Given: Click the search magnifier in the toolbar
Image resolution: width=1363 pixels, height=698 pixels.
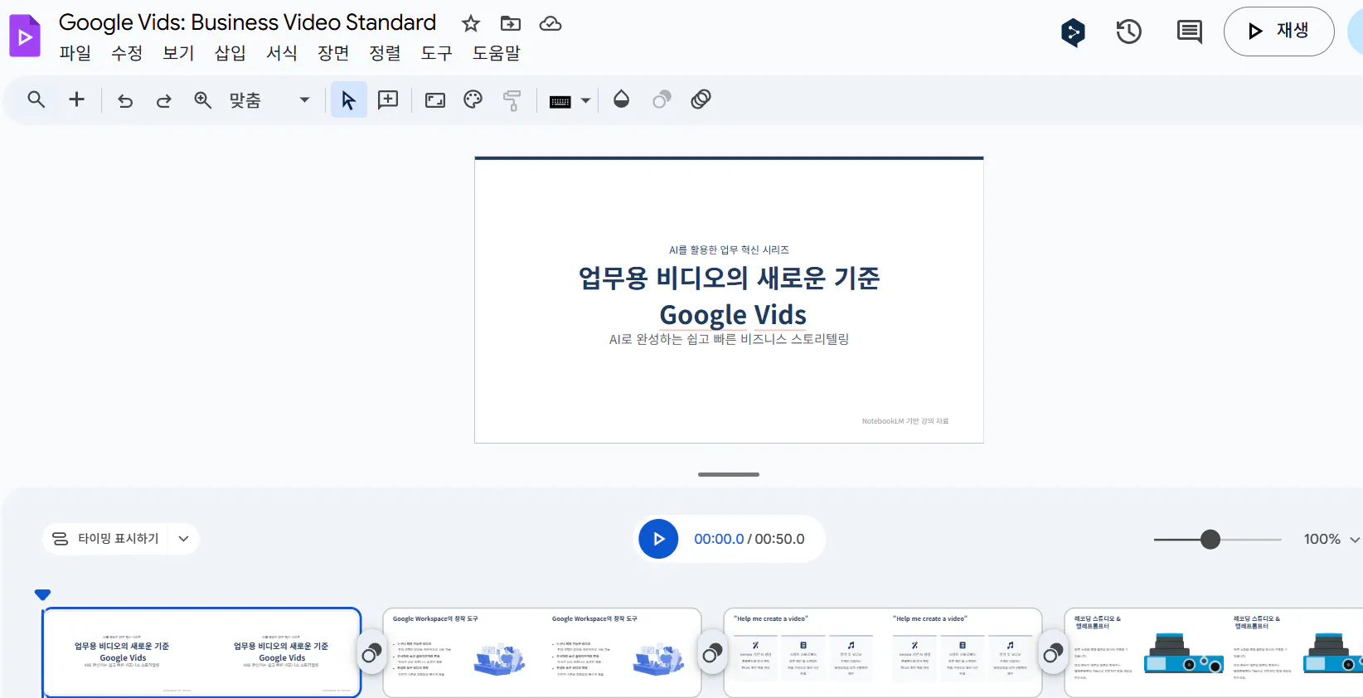Looking at the screenshot, I should pyautogui.click(x=36, y=99).
